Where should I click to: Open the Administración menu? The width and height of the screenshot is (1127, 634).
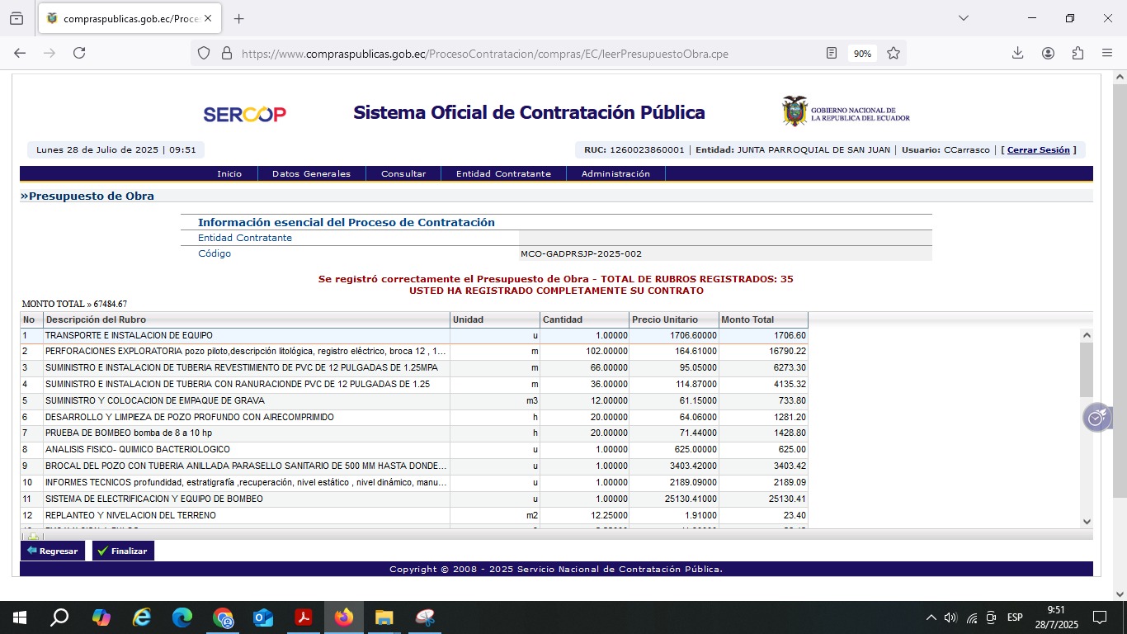coord(615,174)
